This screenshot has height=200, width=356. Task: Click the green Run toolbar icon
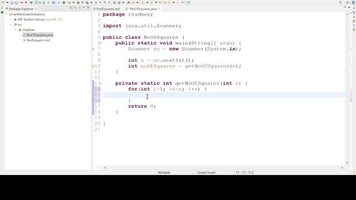pyautogui.click(x=78, y=3)
